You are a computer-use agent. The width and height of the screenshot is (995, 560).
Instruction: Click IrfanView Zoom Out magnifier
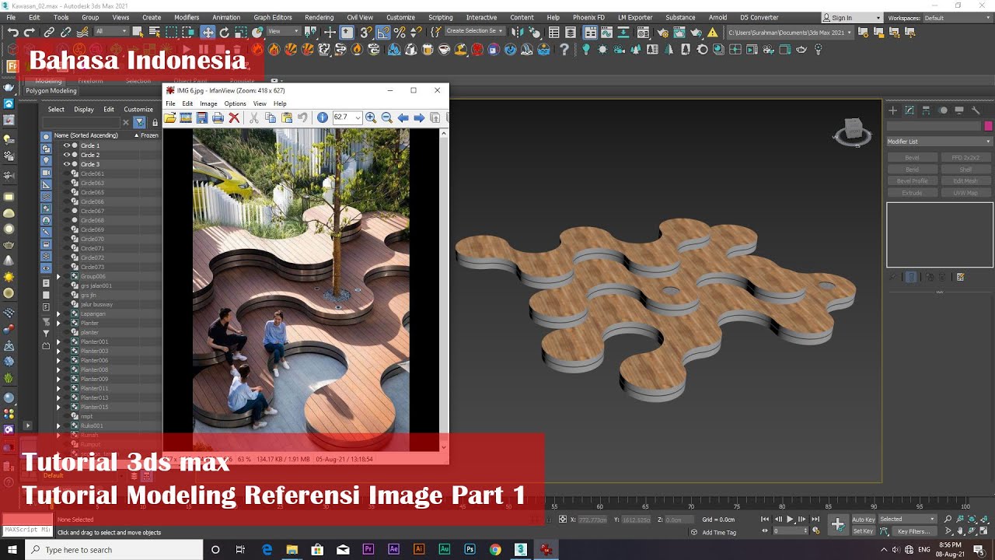pos(386,117)
